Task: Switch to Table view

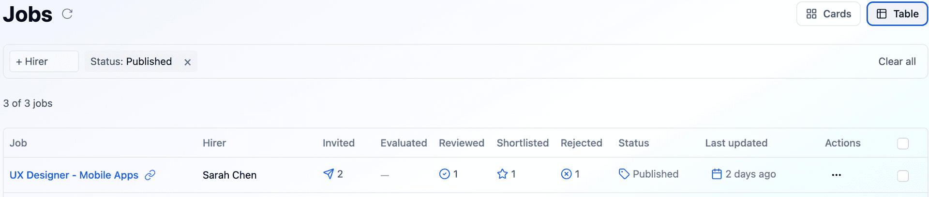Action: [x=897, y=14]
